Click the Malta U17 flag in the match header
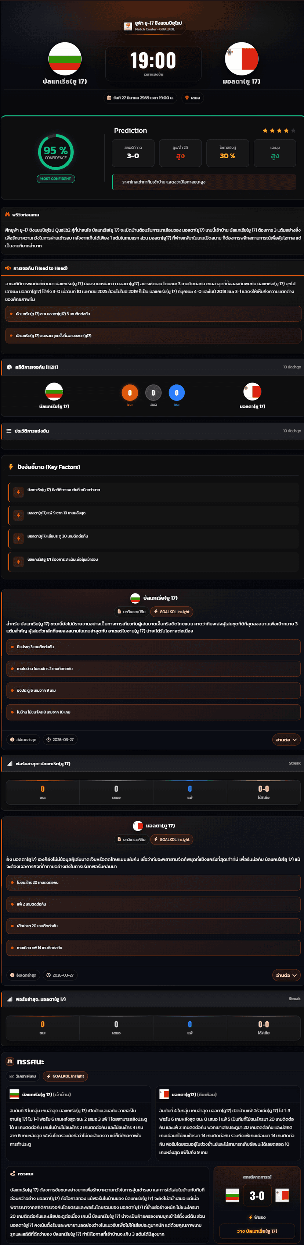The height and width of the screenshot is (1245, 304). [x=241, y=59]
